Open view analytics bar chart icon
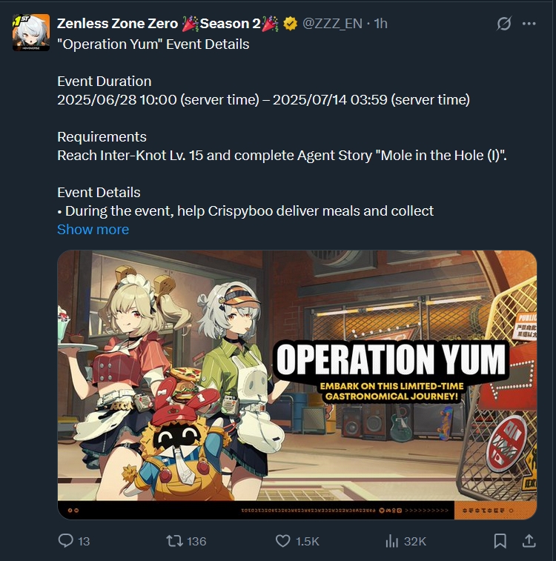Viewport: 556px width, 561px height. click(391, 541)
